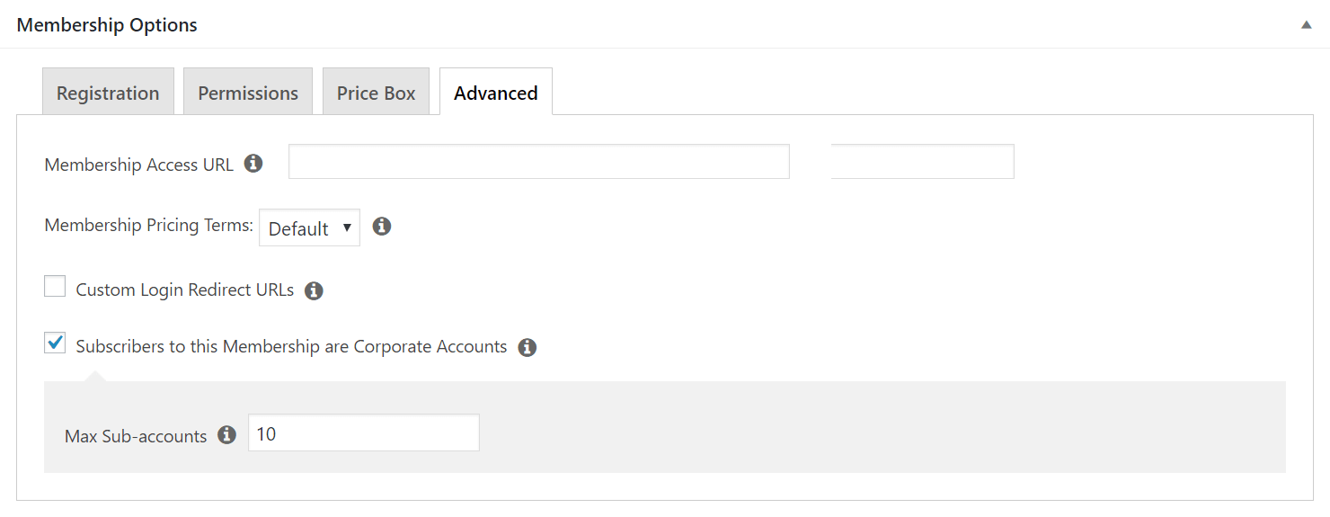Click the Membership Options panel heading
This screenshot has height=517, width=1330.
coord(107,25)
